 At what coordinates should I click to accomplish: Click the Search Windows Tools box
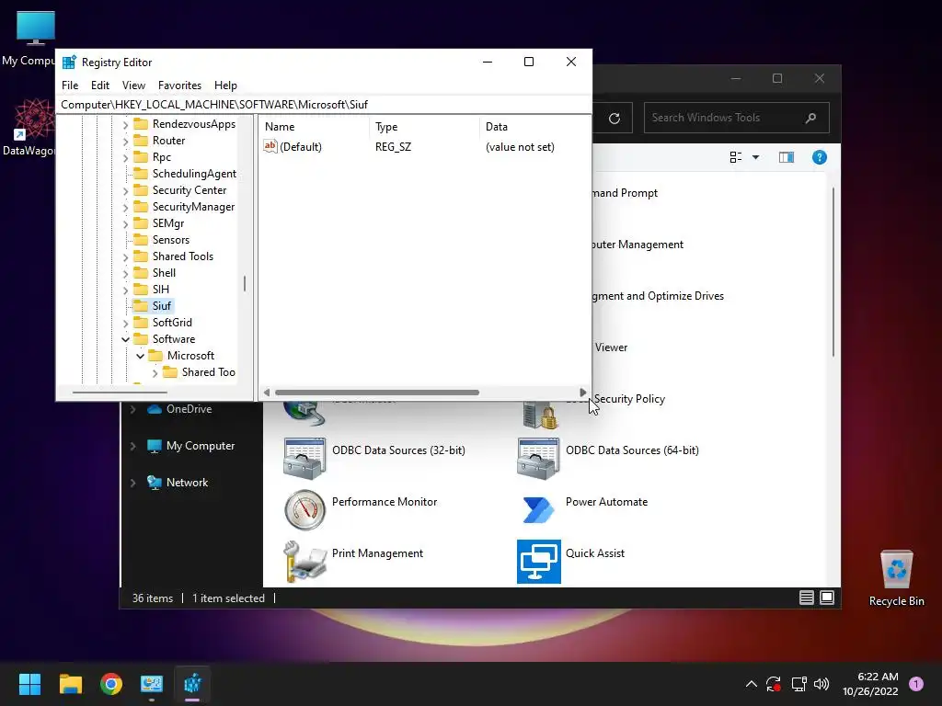736,118
